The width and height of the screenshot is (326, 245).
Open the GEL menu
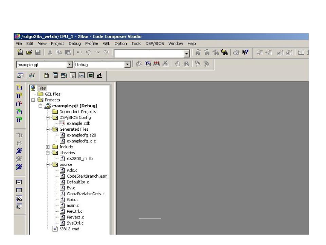pos(106,44)
